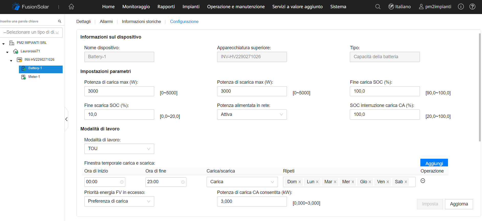
Task: Collapse the INV-HV2290271026 tree node
Action: coord(11,61)
